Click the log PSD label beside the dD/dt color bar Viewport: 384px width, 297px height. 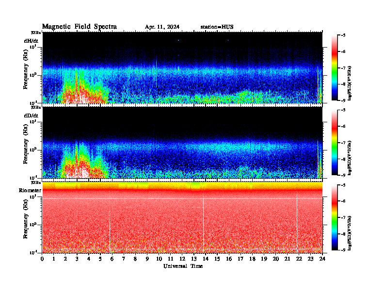(x=349, y=158)
